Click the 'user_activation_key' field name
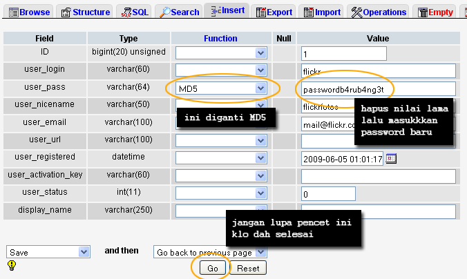The image size is (467, 279). [x=45, y=175]
